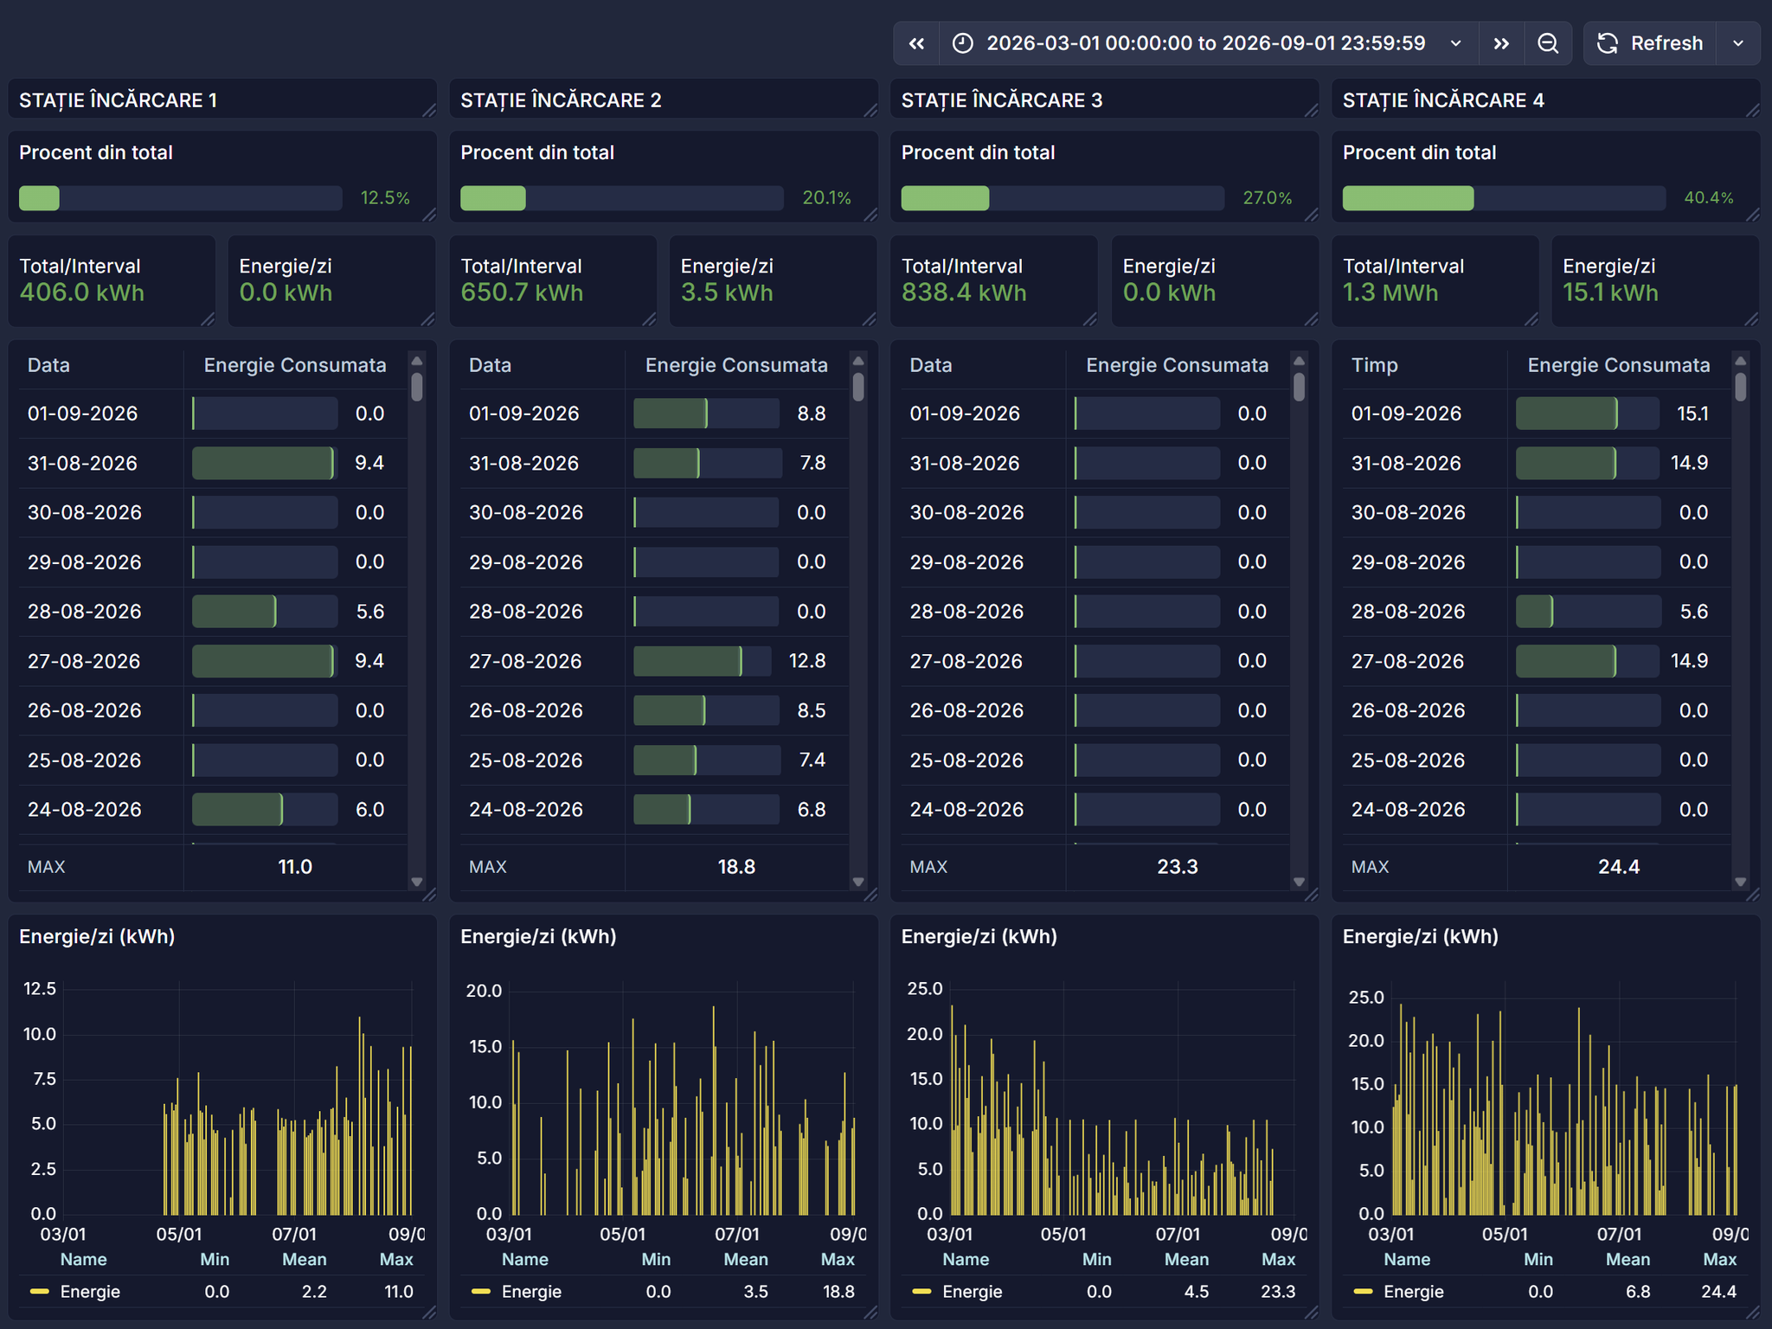Open STAȚIE ÎNCĂRCARE 3 row title
The height and width of the screenshot is (1329, 1772).
coord(1002,100)
